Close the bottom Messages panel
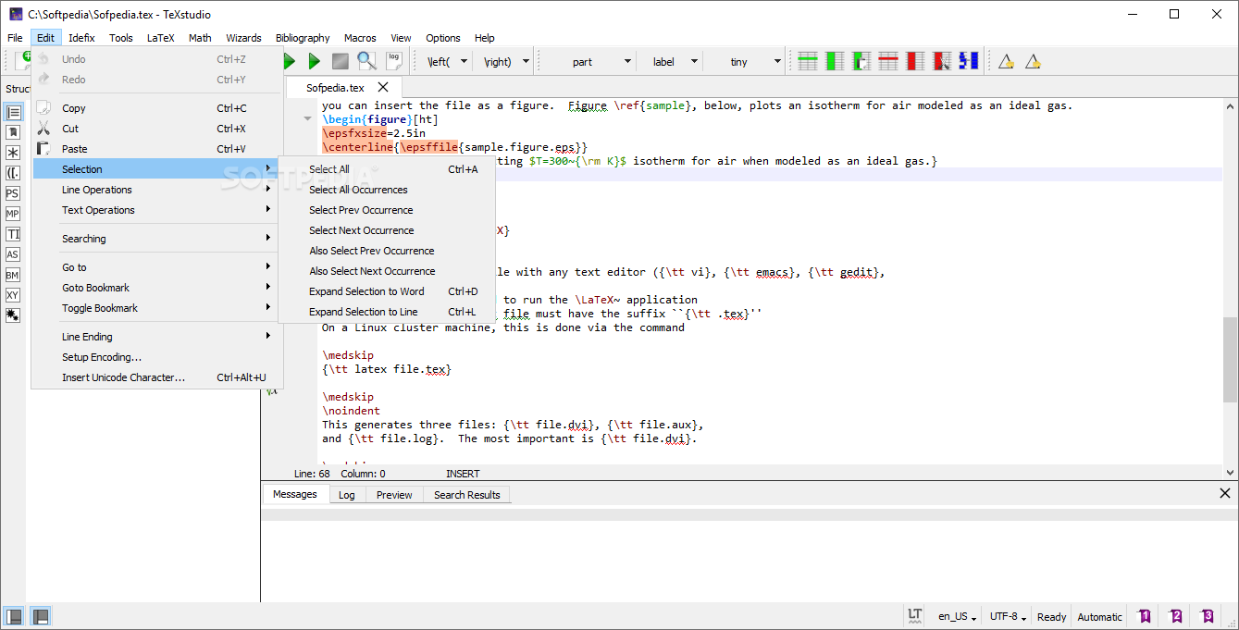This screenshot has height=630, width=1239. [1225, 494]
